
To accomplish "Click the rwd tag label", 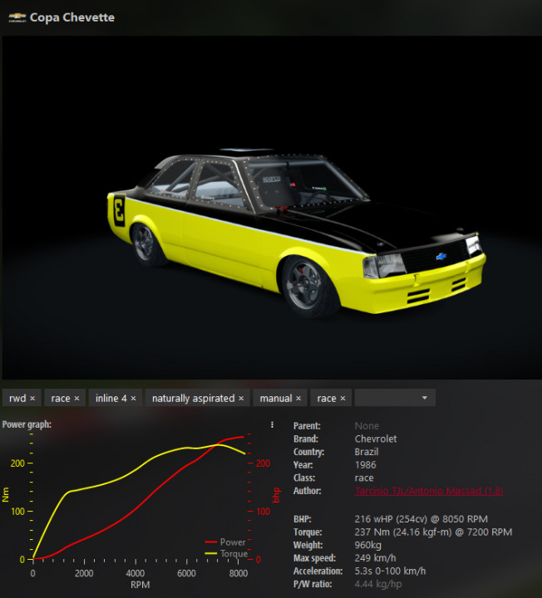I will 17,398.
